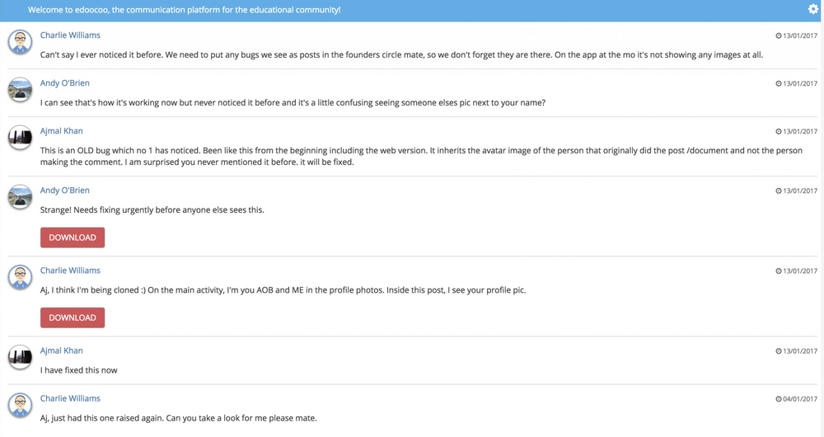Screen dimensions: 824x437
Task: Click the welcome to edoocoo banner text
Action: pos(184,10)
